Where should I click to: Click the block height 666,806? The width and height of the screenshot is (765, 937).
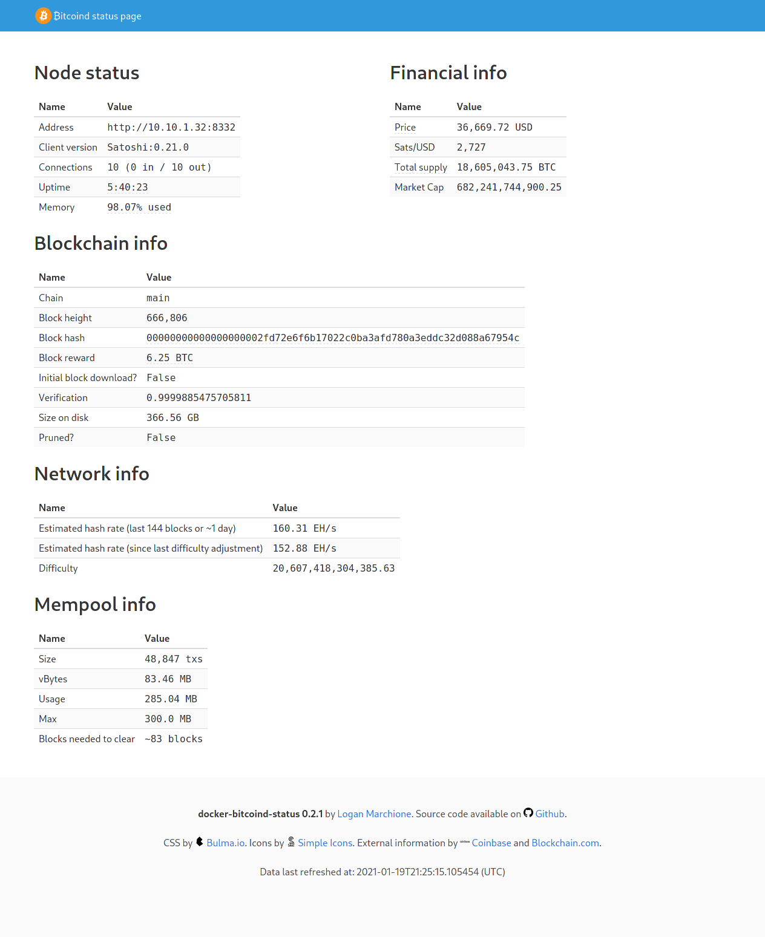click(x=167, y=318)
